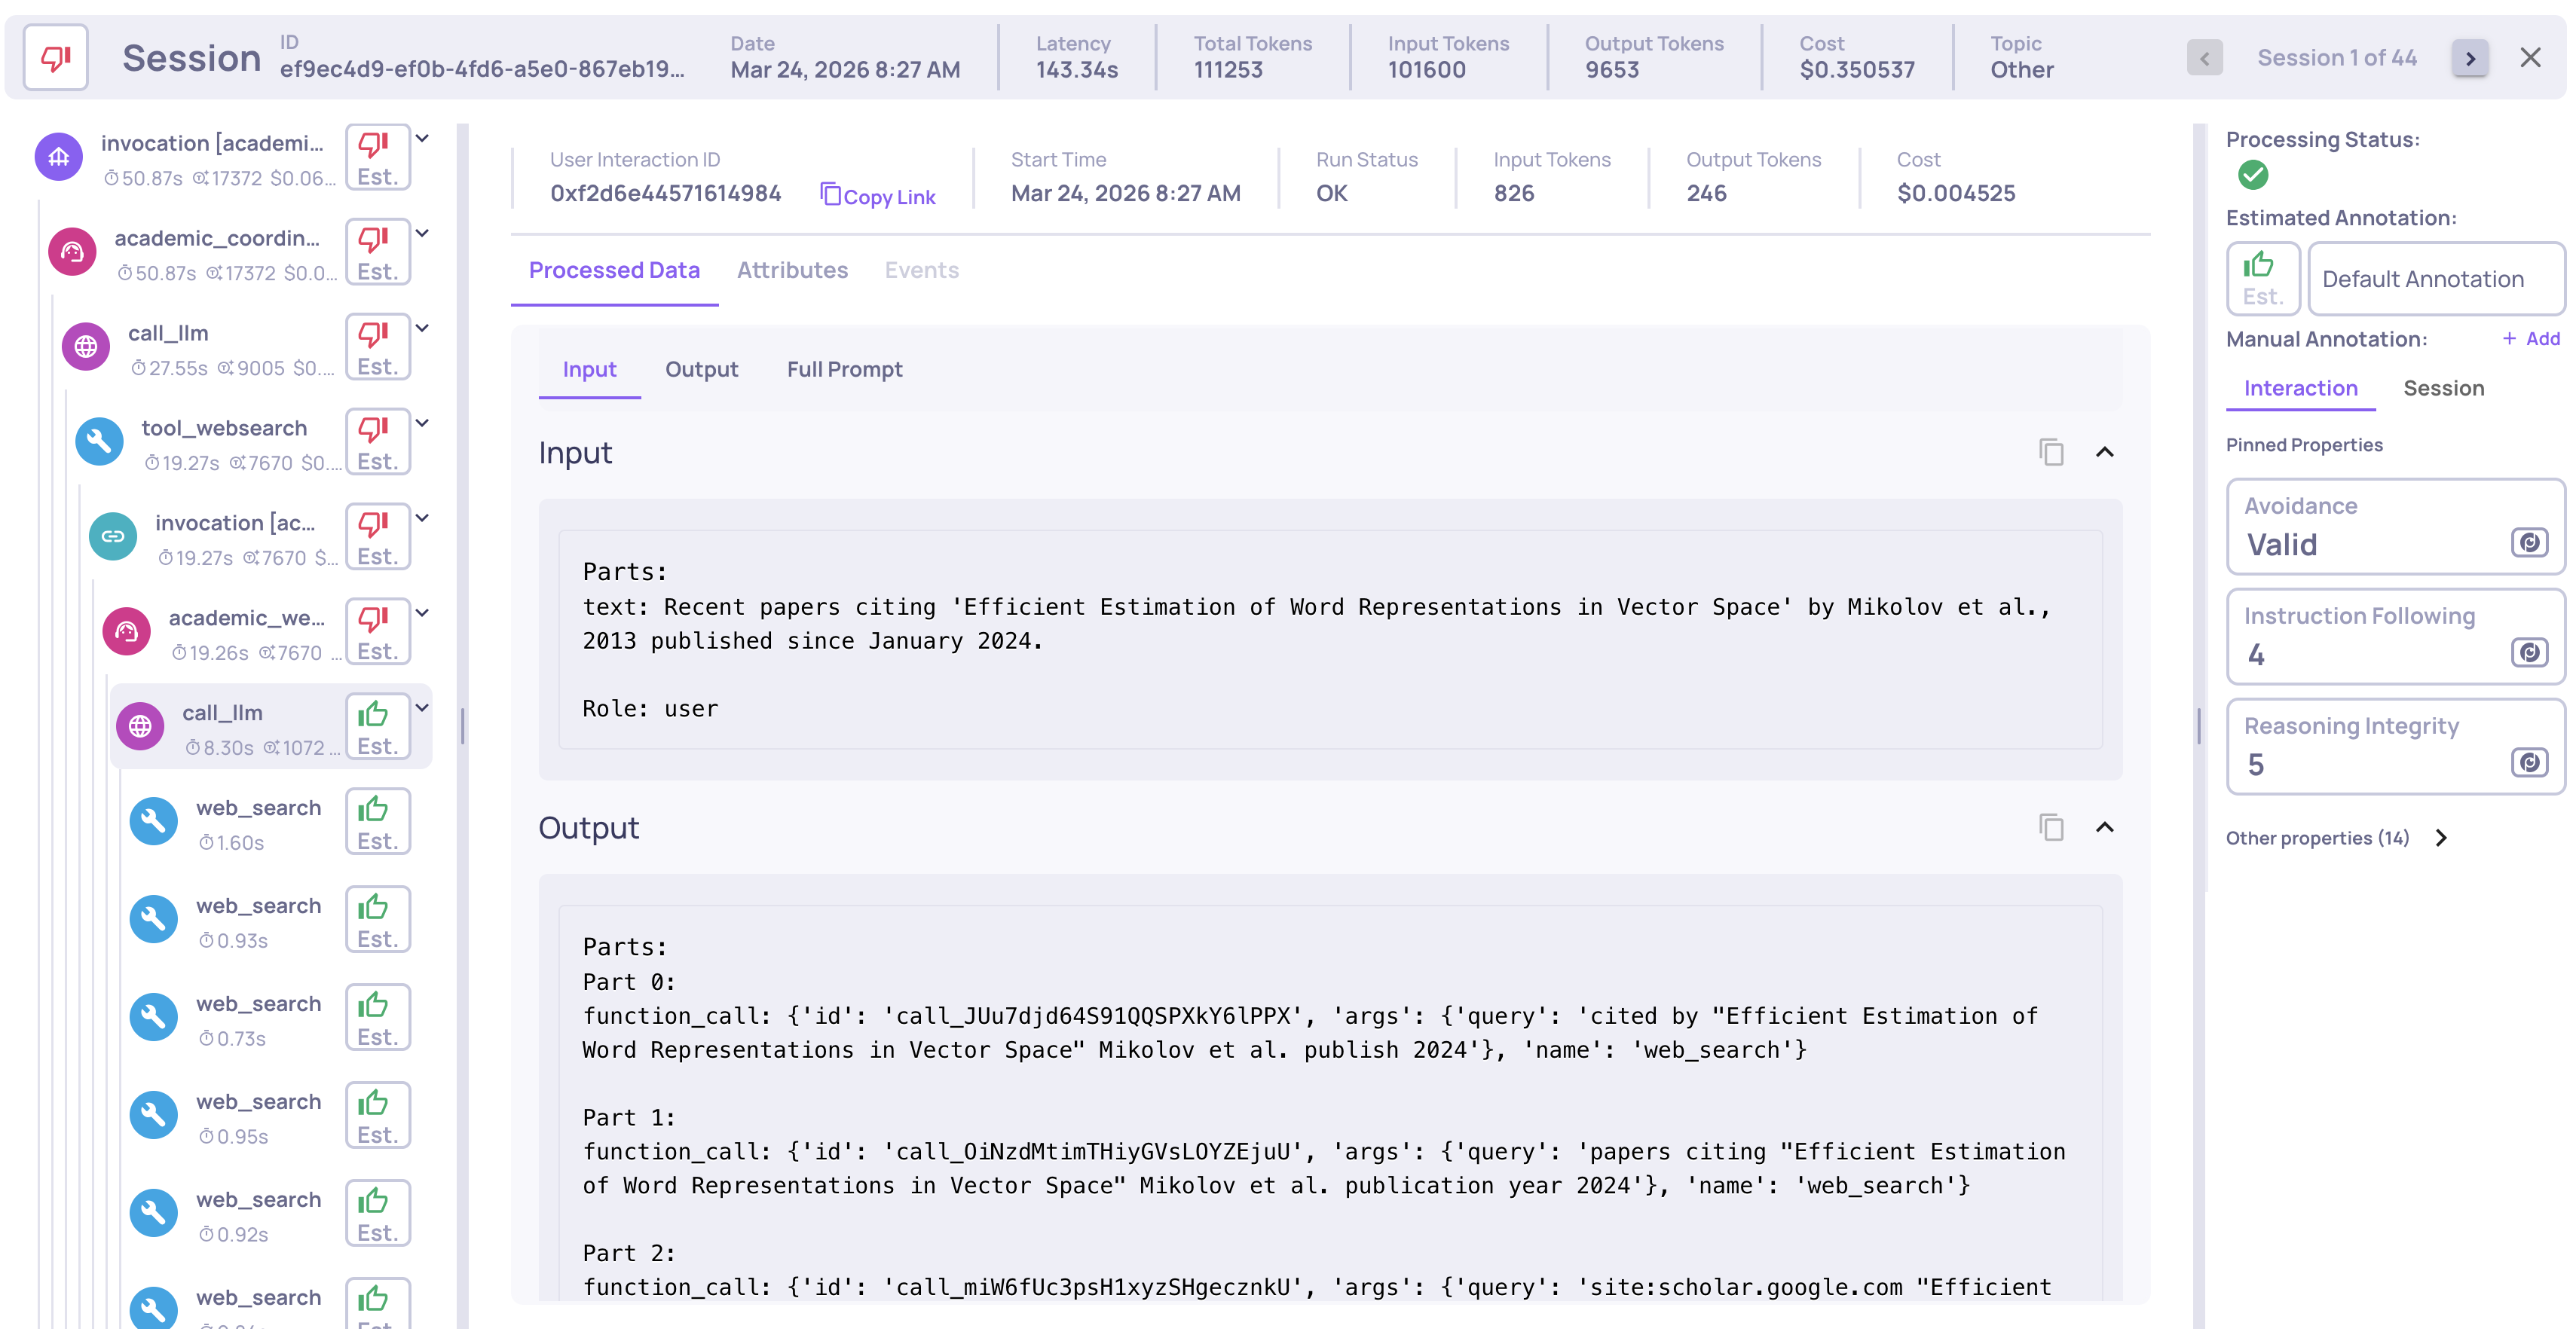This screenshot has width=2576, height=1344.
Task: Click the Copy Link button
Action: coord(878,196)
